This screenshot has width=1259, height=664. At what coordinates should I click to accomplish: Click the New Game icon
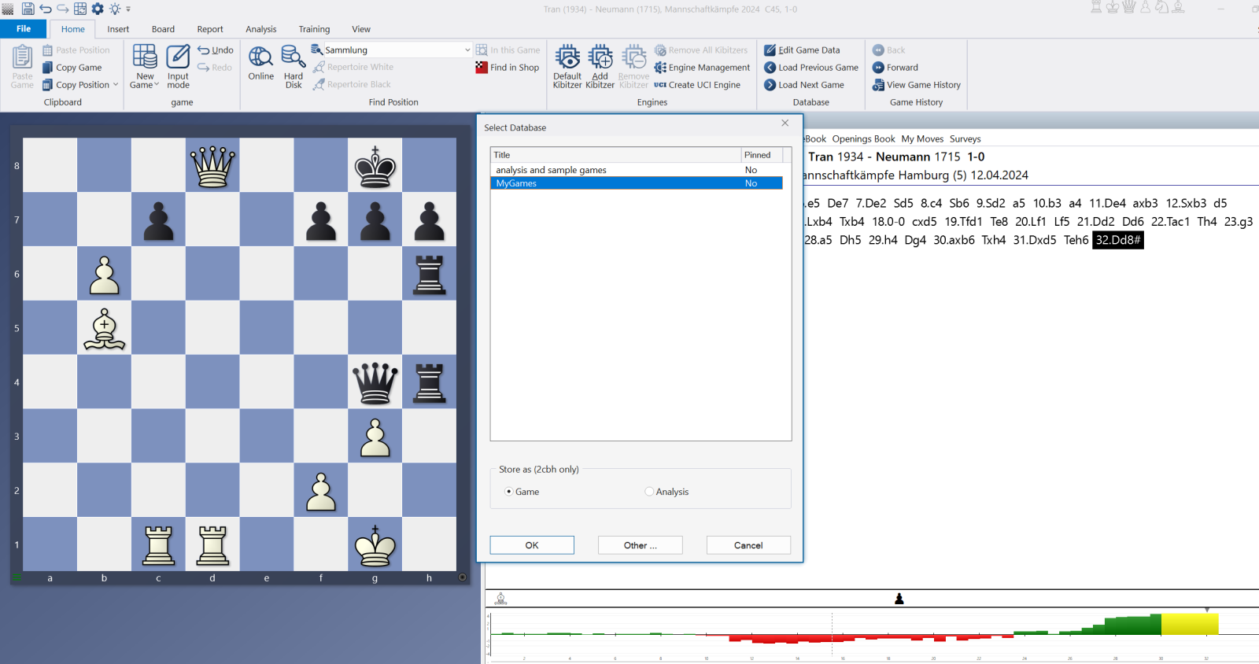point(145,58)
